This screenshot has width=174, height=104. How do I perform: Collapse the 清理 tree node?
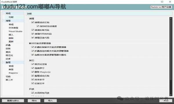click(x=4, y=21)
